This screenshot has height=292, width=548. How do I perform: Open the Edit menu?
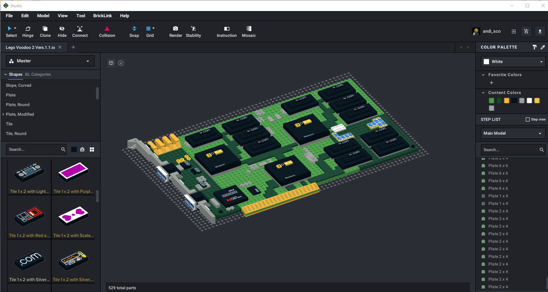tap(25, 16)
